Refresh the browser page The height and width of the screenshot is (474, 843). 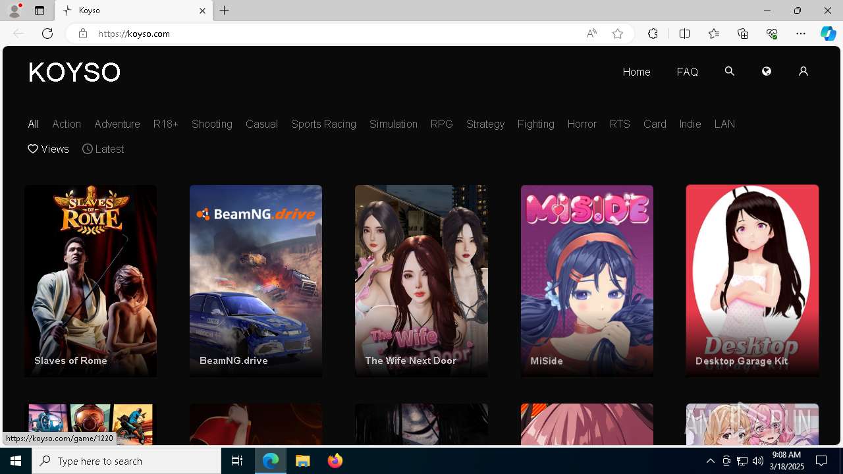[x=47, y=34]
